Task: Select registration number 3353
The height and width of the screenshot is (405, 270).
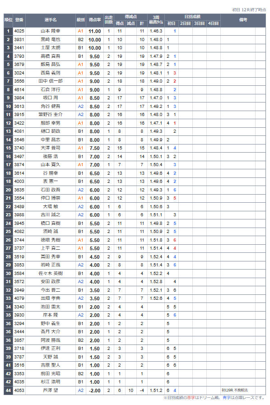Action: pos(19,373)
